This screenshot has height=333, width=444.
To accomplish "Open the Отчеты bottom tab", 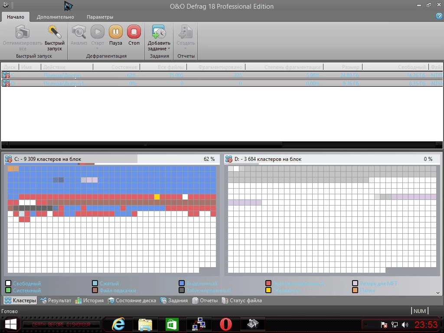I will coord(205,300).
